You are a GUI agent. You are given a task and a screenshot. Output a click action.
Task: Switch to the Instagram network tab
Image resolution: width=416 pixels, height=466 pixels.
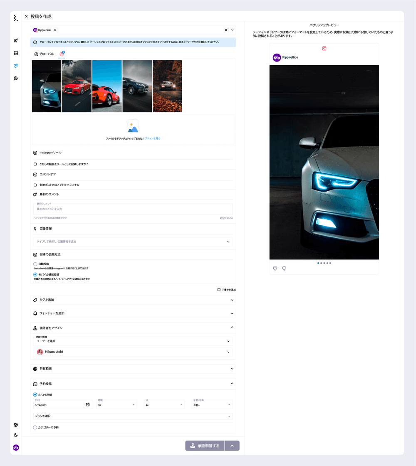point(62,54)
